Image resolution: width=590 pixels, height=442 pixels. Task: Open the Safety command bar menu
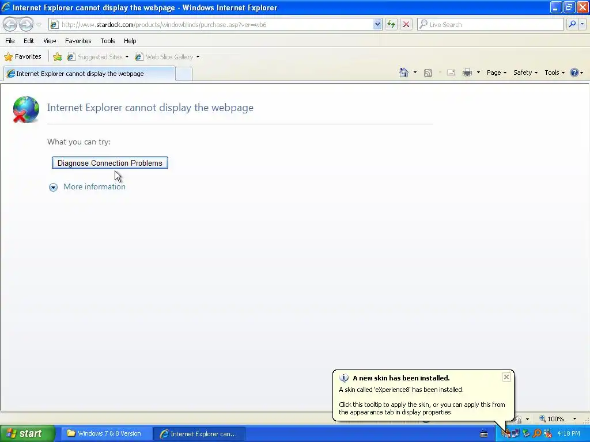525,73
